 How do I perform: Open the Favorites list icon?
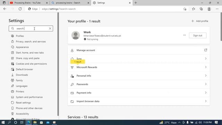click(194, 9)
